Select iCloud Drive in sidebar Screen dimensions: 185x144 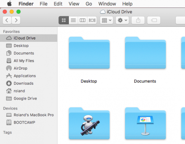pos(28,38)
